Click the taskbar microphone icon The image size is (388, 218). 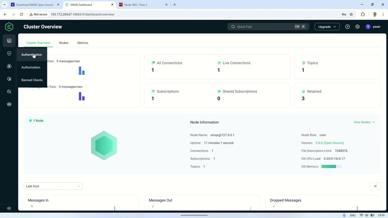point(344,215)
